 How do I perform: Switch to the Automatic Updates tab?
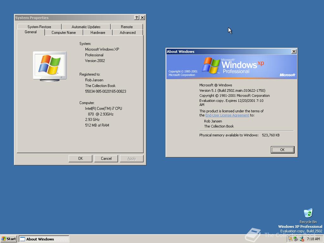86,27
